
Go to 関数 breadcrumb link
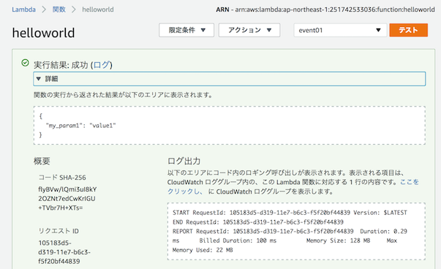(59, 10)
